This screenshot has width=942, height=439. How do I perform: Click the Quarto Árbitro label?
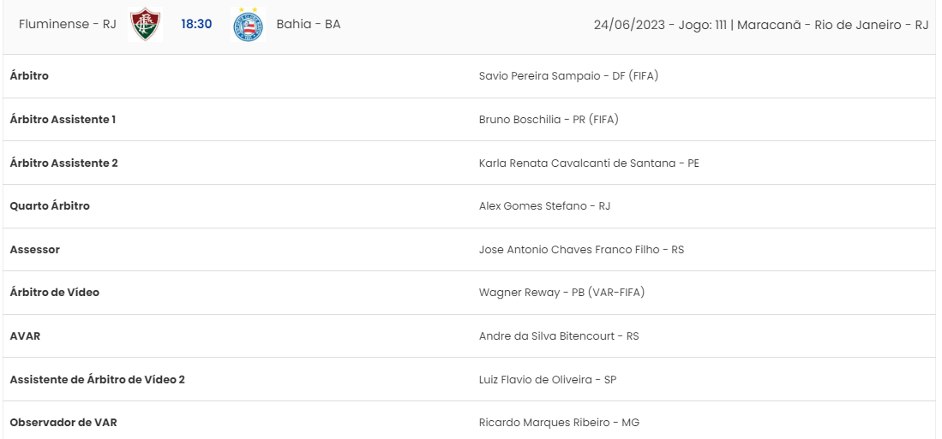[50, 205]
